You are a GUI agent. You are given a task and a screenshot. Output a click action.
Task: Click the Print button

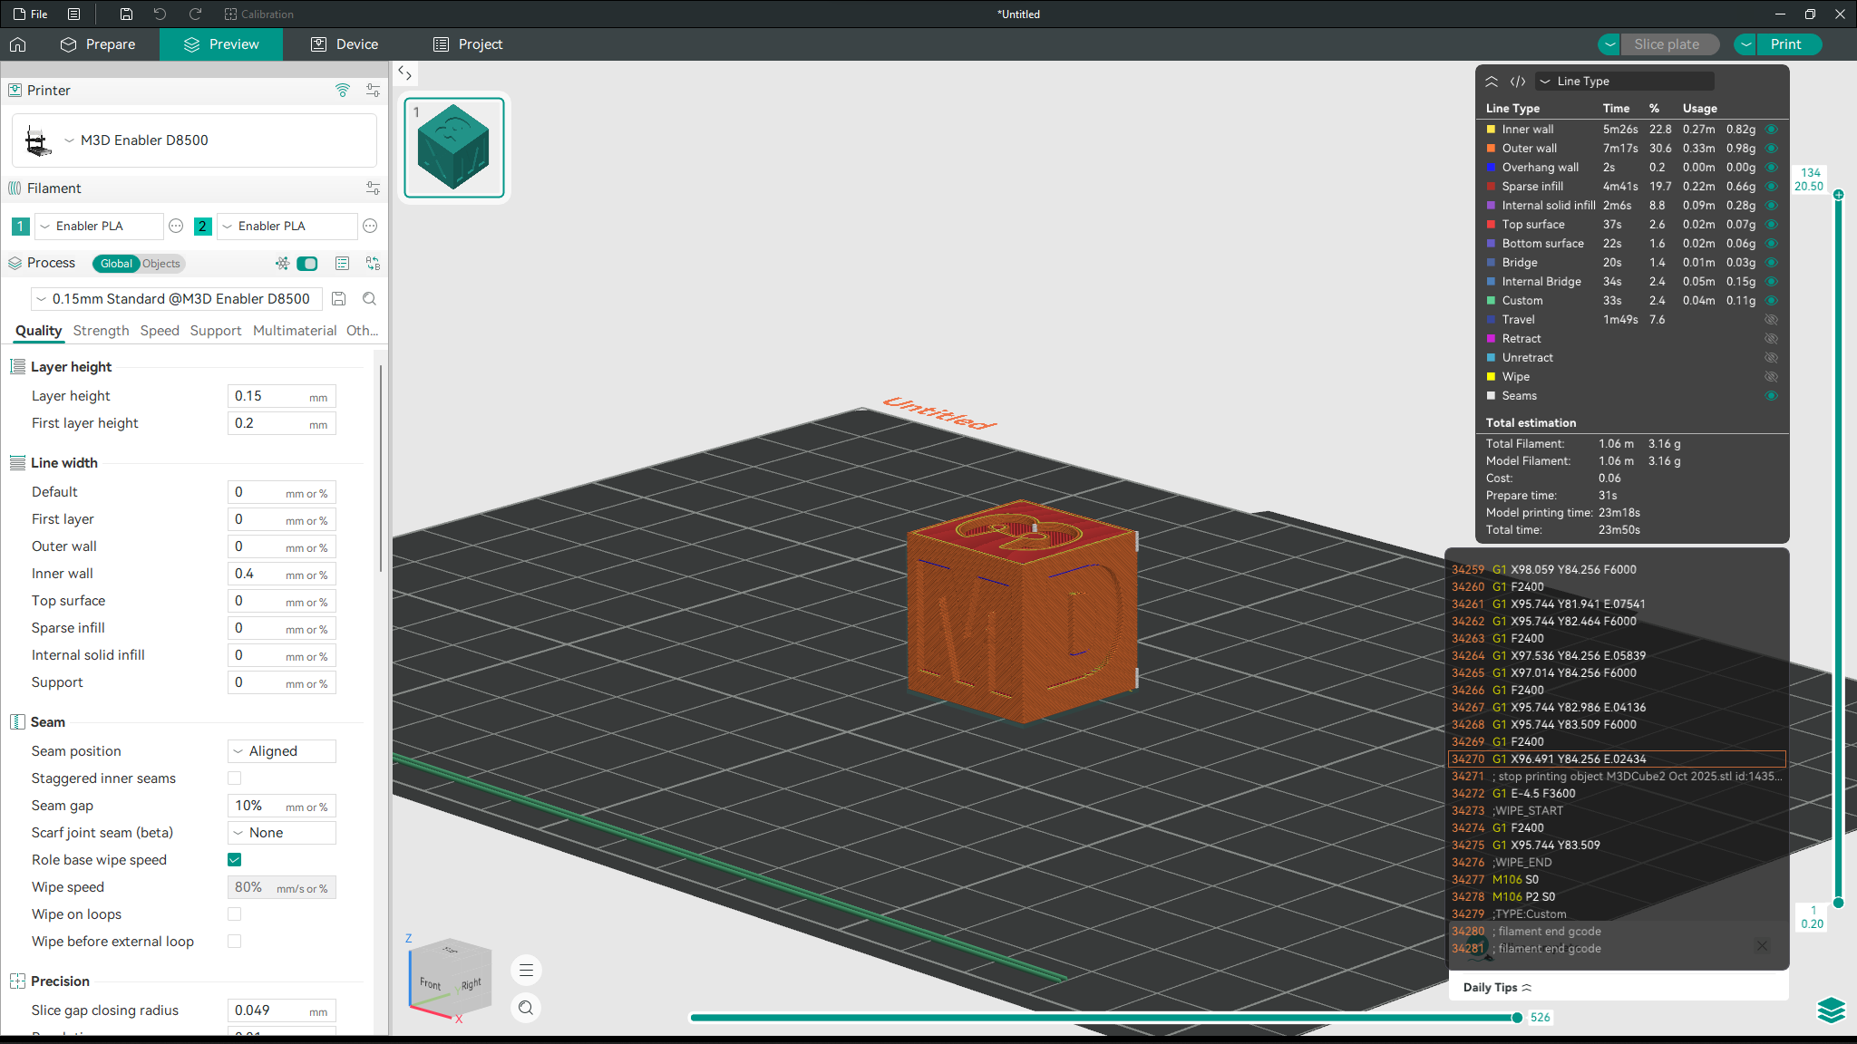pos(1785,44)
